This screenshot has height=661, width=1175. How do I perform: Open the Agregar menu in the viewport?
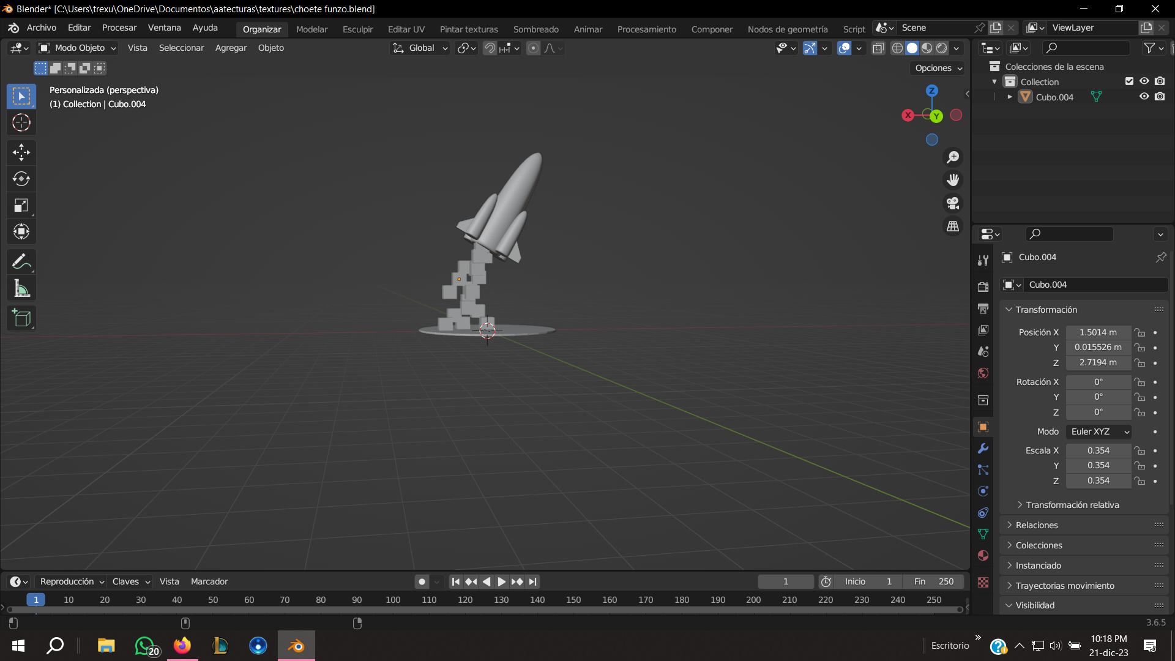[231, 48]
